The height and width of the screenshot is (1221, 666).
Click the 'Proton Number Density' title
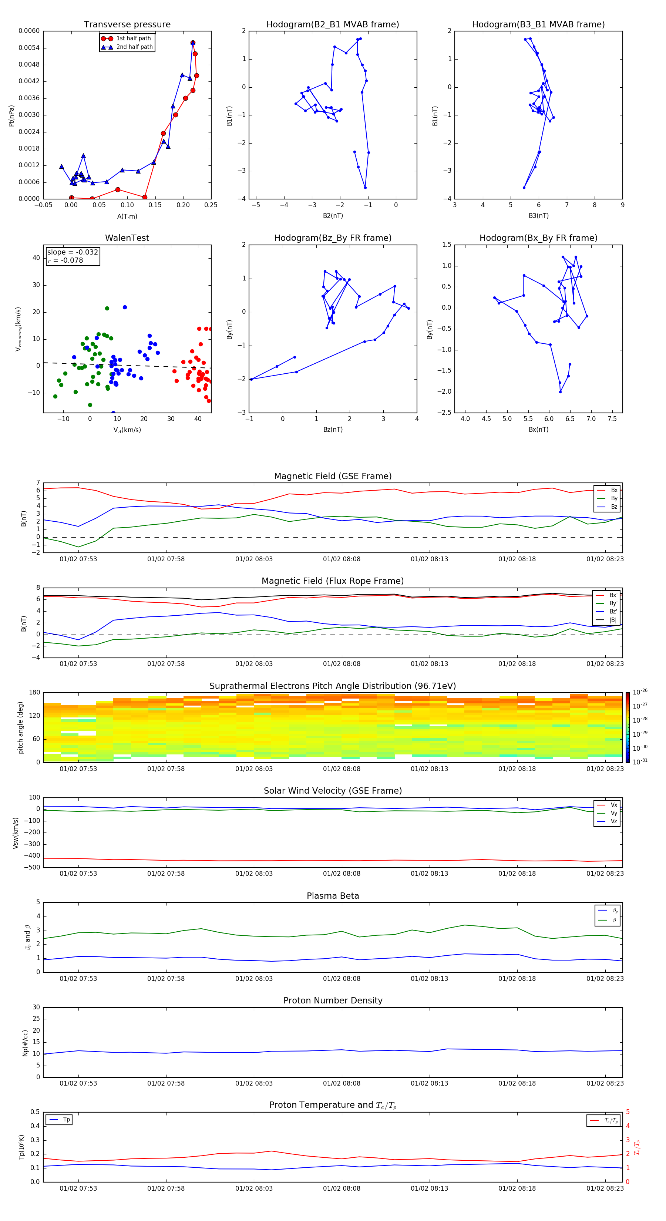(333, 1000)
